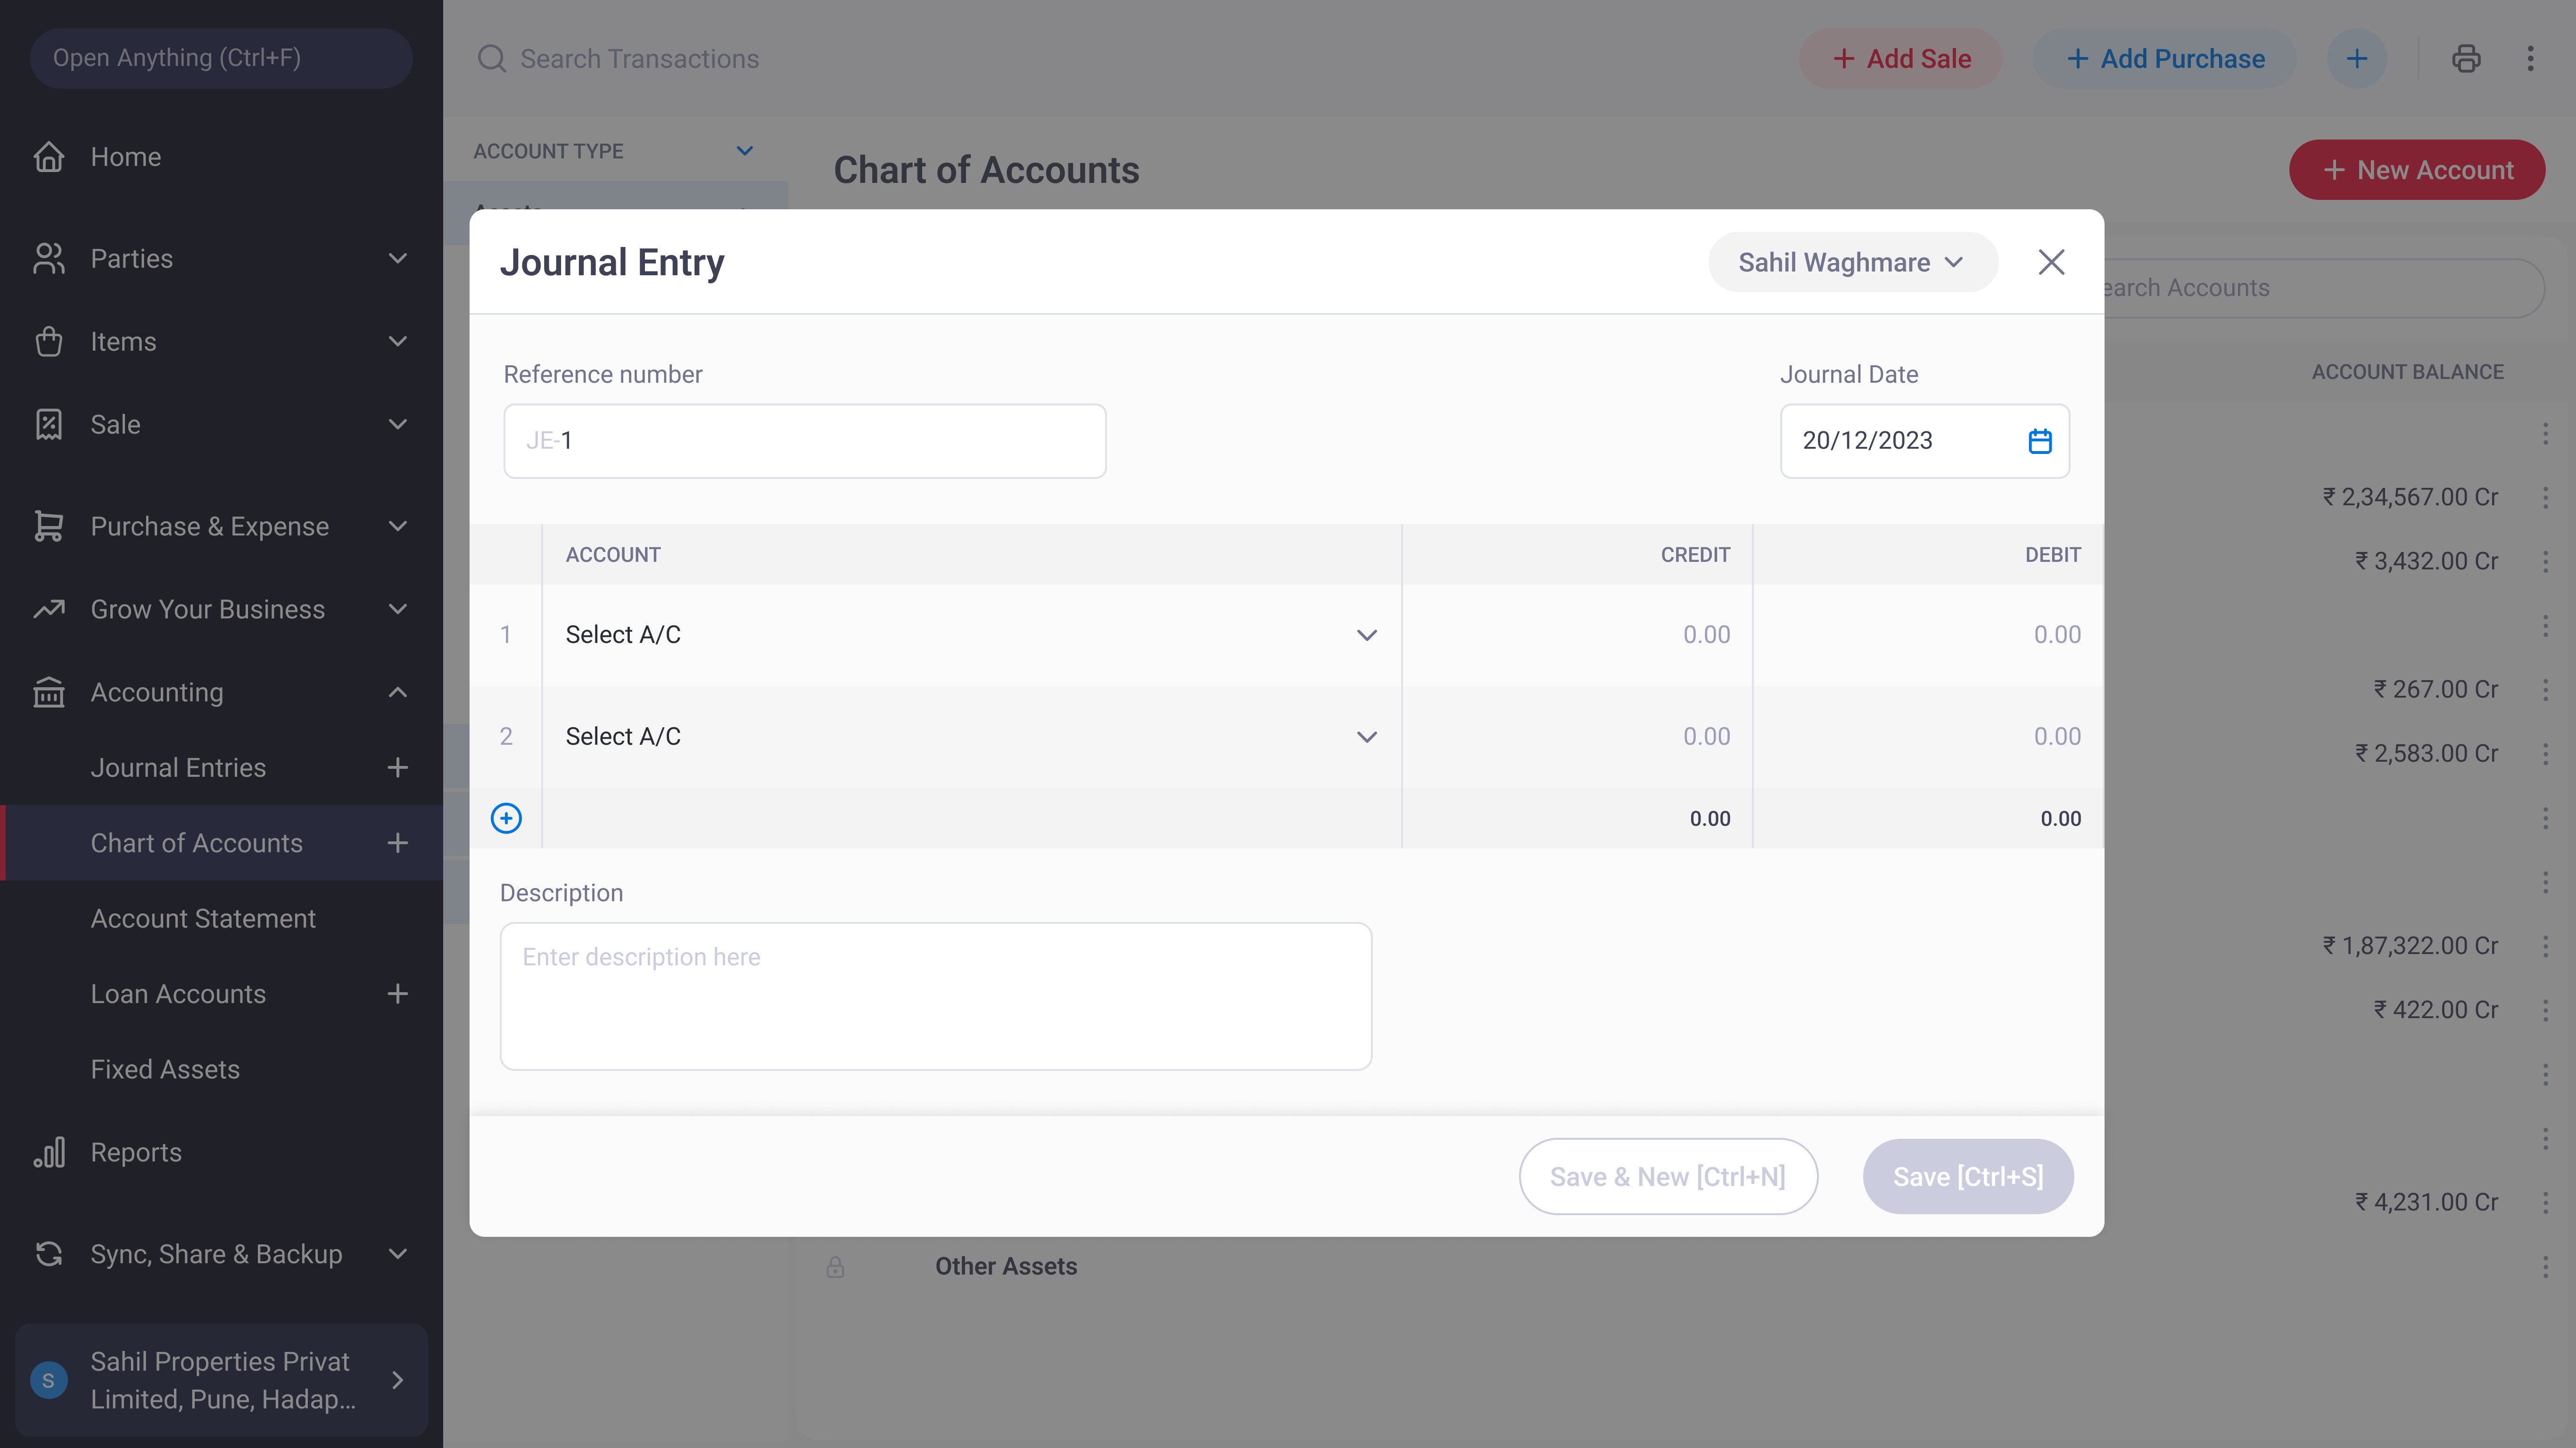Click the Save [Ctrl+S] button

pos(1967,1177)
